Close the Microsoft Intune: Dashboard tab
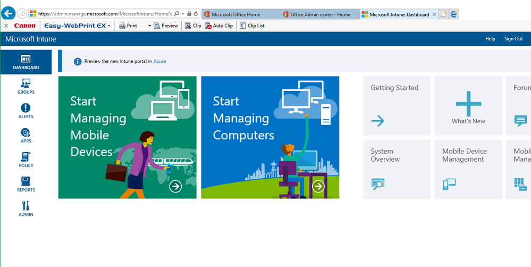This screenshot has width=531, height=267. click(434, 14)
